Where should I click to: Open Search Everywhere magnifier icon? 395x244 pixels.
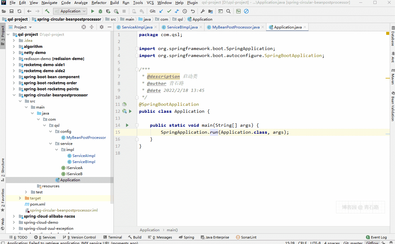pyautogui.click(x=228, y=11)
